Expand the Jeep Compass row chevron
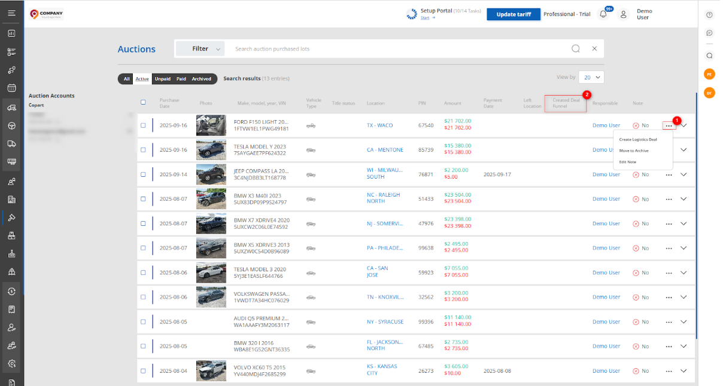Screen dimensions: 723x386 point(683,174)
